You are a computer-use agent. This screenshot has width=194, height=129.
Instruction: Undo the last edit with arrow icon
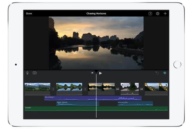click(x=157, y=73)
